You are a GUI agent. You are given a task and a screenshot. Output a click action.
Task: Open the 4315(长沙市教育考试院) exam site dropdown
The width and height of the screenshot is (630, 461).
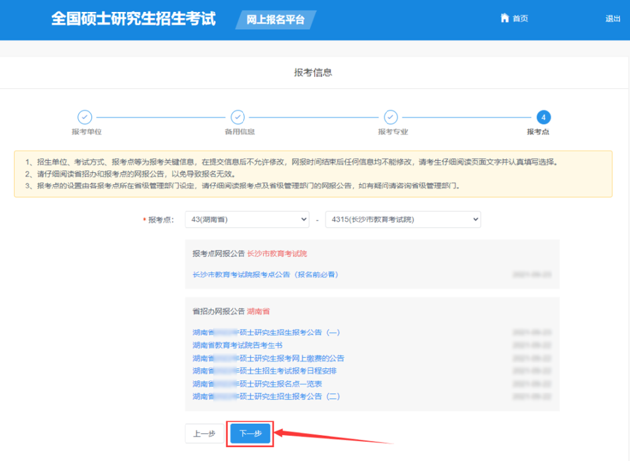pos(402,219)
